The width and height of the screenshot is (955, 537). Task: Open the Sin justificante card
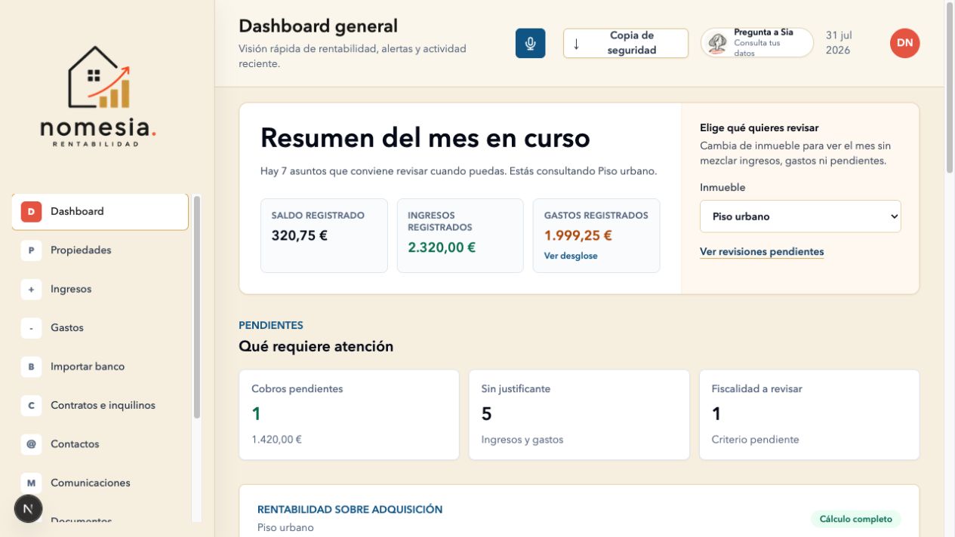point(579,415)
